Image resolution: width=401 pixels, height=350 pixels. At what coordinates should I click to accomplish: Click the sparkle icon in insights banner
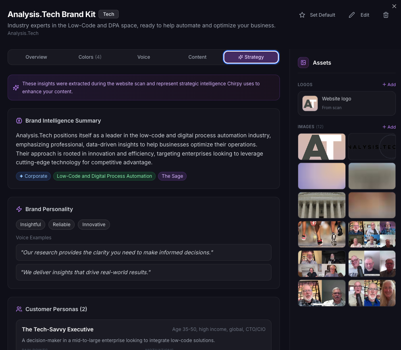[x=16, y=88]
